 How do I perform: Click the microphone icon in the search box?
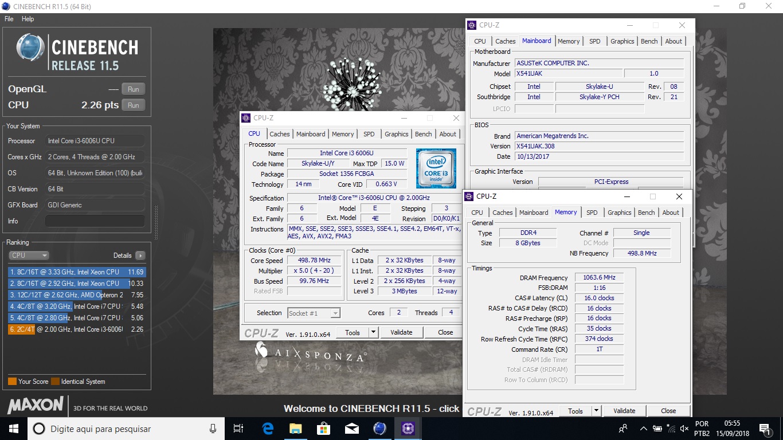tap(213, 429)
